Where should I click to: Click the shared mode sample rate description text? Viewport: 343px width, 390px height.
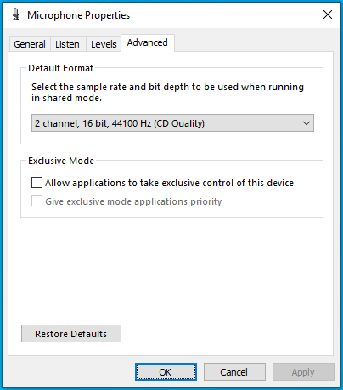(167, 92)
